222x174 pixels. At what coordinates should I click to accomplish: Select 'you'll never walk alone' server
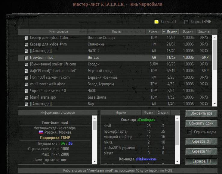115,84
